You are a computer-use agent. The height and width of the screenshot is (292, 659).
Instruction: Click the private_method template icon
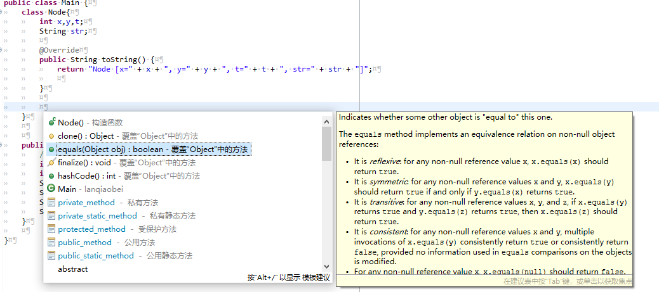click(51, 202)
